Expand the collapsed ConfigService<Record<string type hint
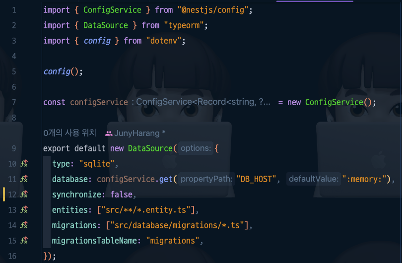This screenshot has height=263, width=402. click(x=201, y=102)
